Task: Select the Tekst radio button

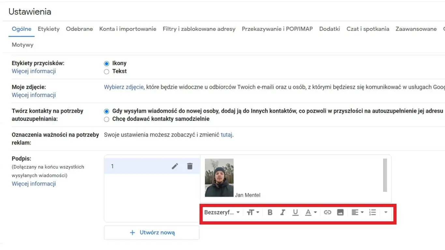Action: pos(107,72)
